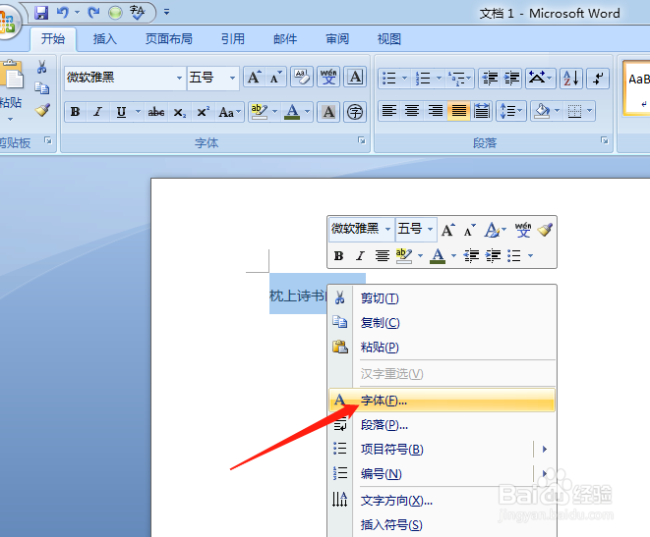Click the mini toolbar Format Painter brush

tap(545, 229)
